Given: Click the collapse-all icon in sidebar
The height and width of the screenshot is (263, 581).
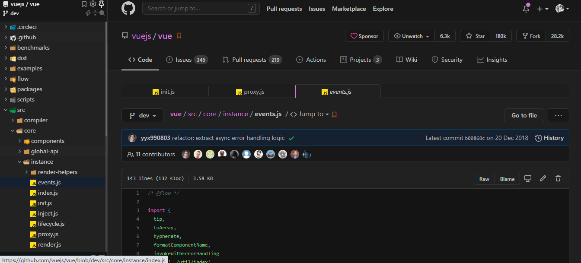Looking at the screenshot, I should pyautogui.click(x=95, y=13).
